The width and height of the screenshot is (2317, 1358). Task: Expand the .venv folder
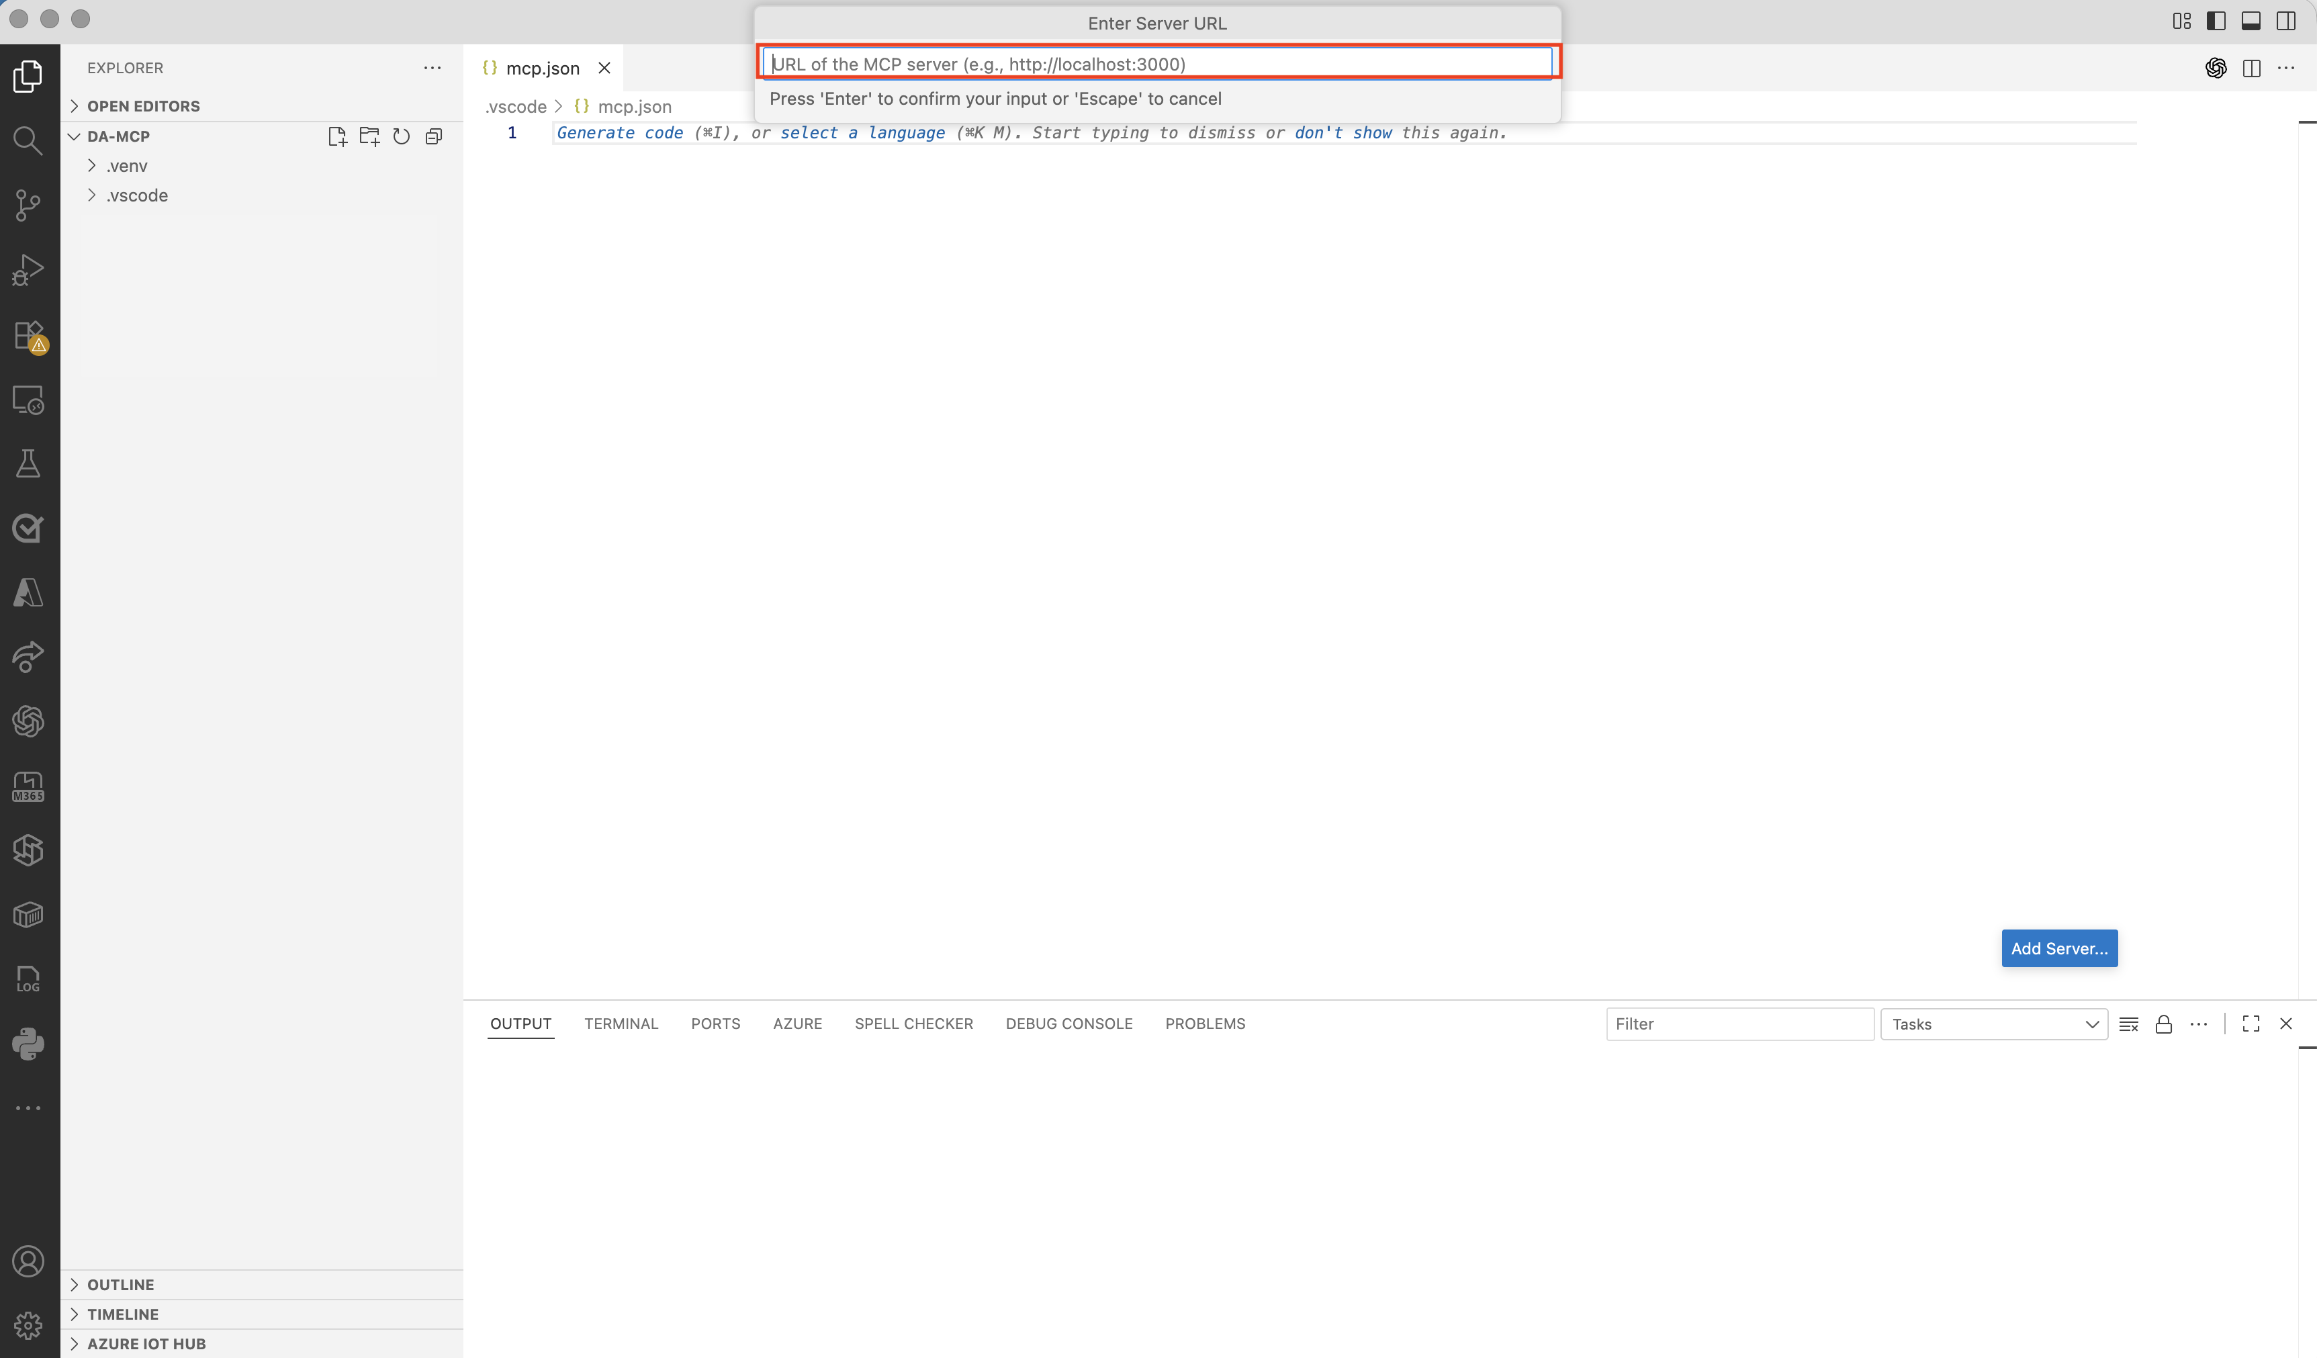click(127, 165)
